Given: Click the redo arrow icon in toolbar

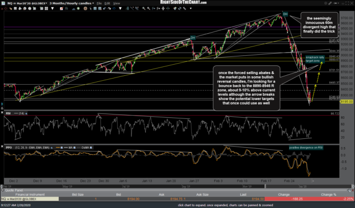Looking at the screenshot, I should coord(109,8).
